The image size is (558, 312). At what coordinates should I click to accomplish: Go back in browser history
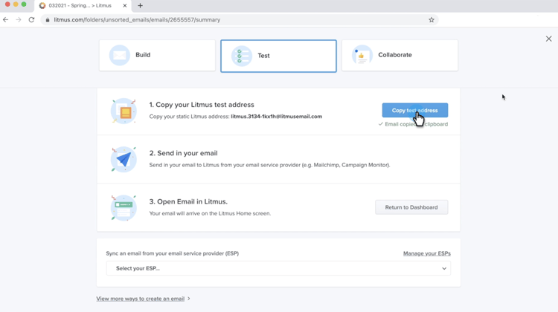point(6,20)
